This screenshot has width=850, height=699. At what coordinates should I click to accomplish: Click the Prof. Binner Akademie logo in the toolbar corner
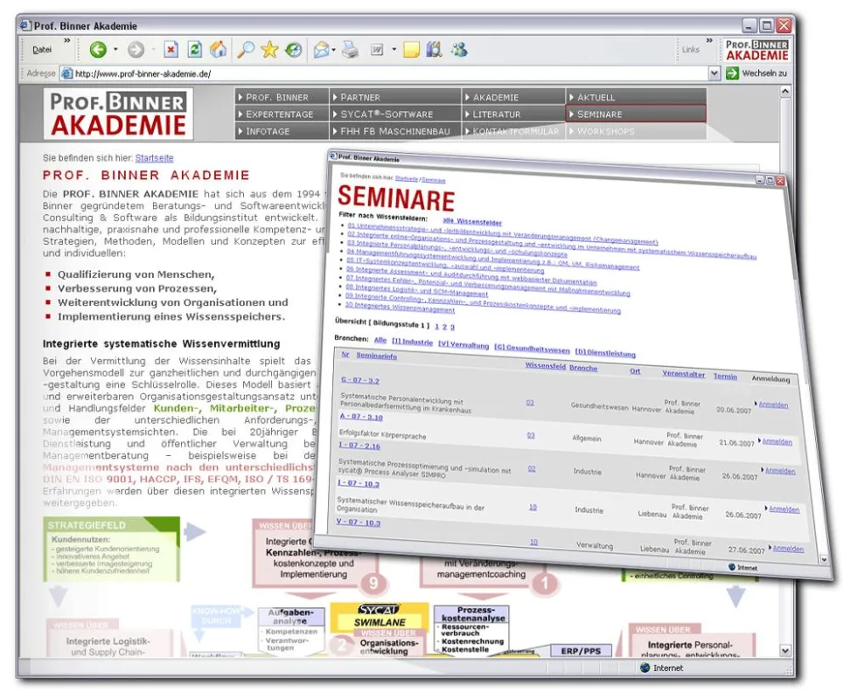pyautogui.click(x=756, y=50)
